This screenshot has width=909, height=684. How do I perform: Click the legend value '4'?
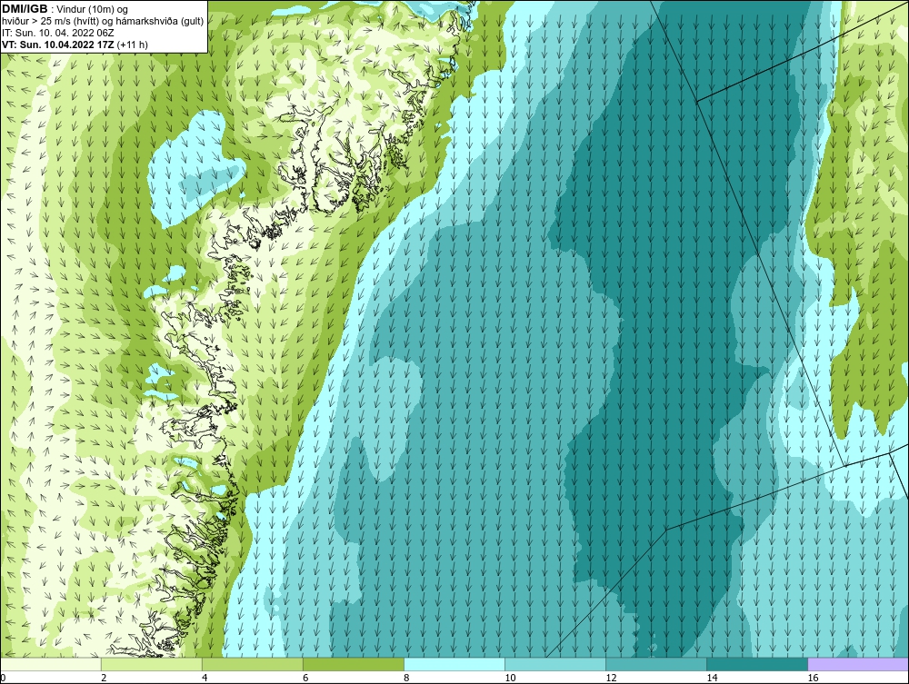point(205,678)
